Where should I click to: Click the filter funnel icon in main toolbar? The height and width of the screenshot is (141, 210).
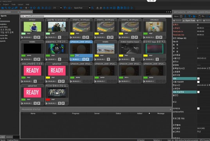coord(65,8)
